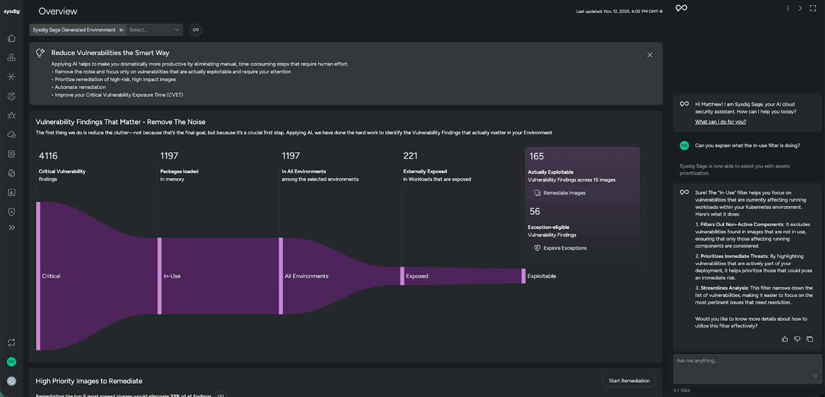
Task: Open the bug Vulnerabilities icon in sidebar
Action: click(x=11, y=115)
